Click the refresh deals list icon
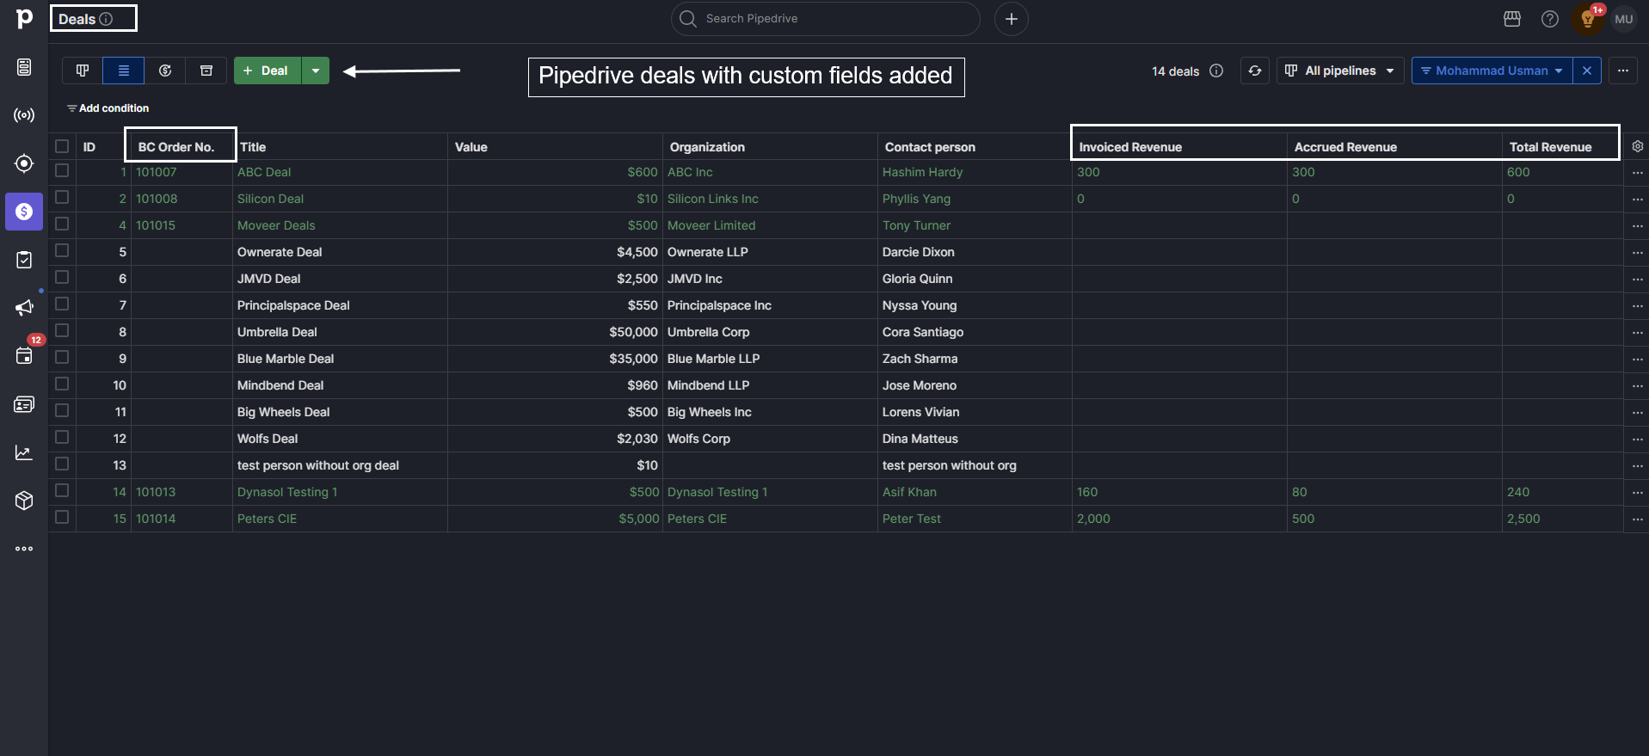1649x756 pixels. click(x=1255, y=71)
